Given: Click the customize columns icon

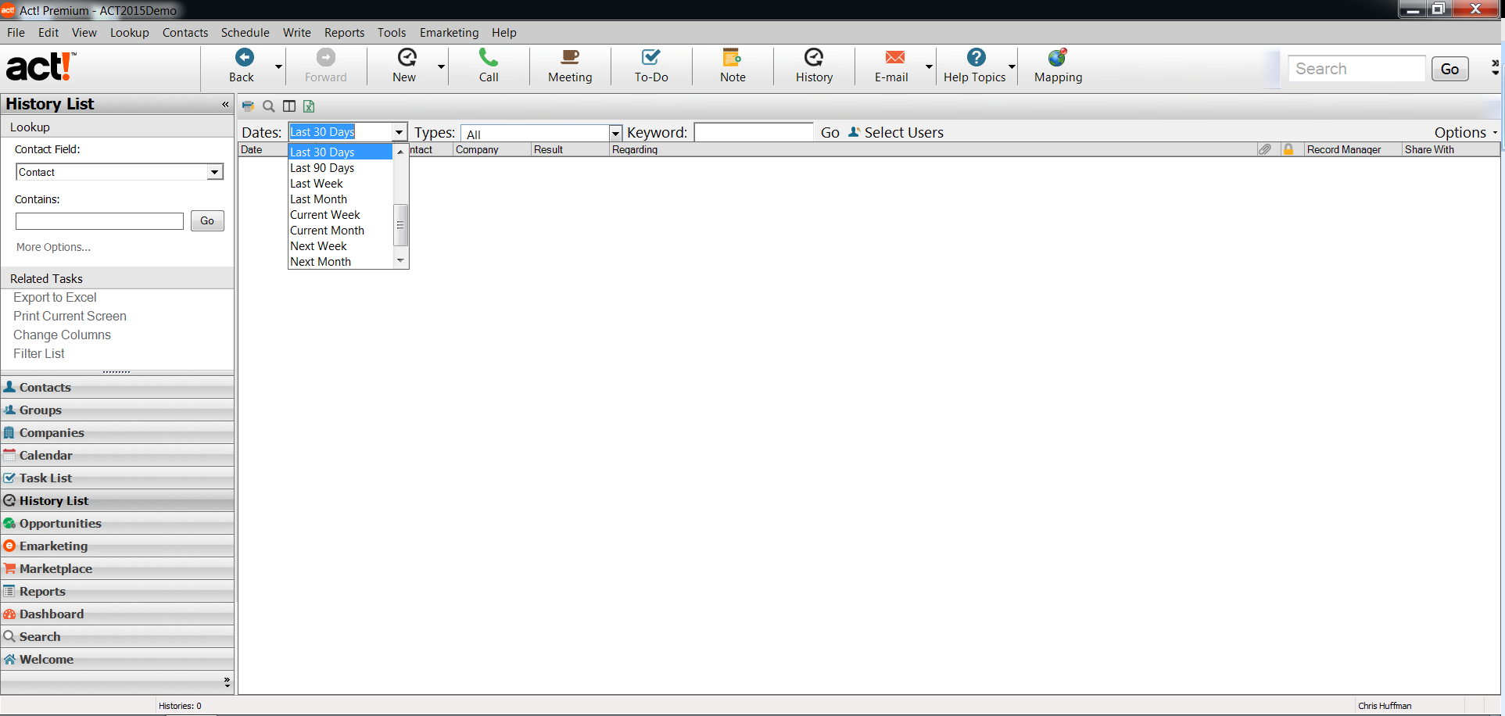Looking at the screenshot, I should [289, 106].
